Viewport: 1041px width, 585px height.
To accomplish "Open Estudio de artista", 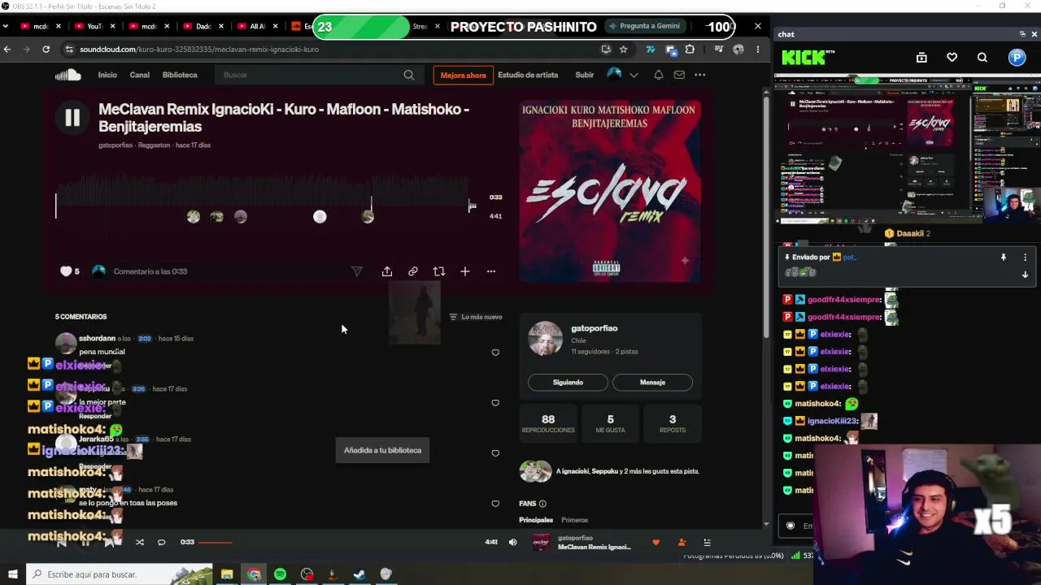I will [x=528, y=75].
